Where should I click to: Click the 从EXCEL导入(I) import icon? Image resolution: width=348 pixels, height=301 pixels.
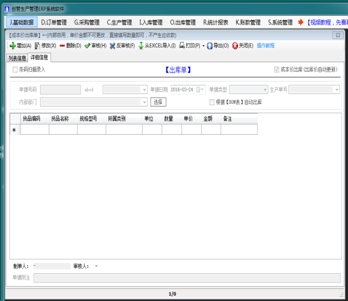pos(141,46)
